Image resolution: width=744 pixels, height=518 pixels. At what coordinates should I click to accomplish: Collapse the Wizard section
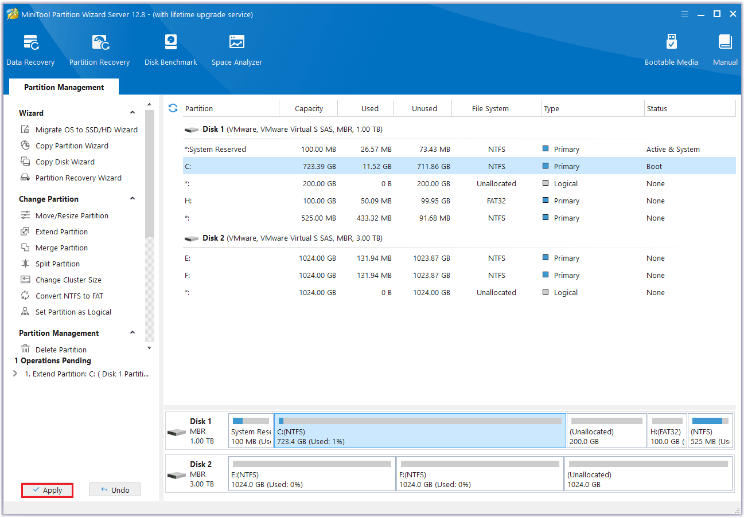point(133,113)
